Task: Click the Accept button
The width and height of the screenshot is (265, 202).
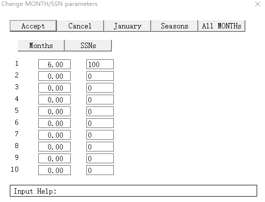Action: pos(33,26)
